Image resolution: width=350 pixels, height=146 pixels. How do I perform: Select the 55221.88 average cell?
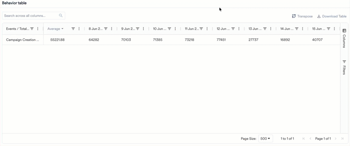[x=58, y=40]
